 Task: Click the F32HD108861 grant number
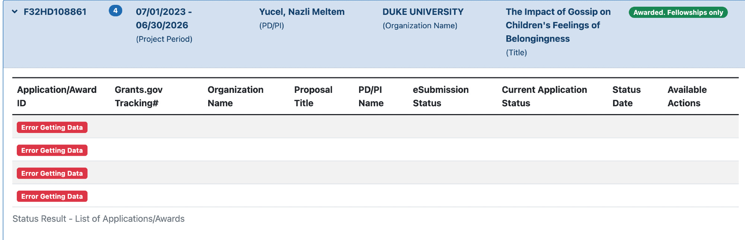[55, 12]
